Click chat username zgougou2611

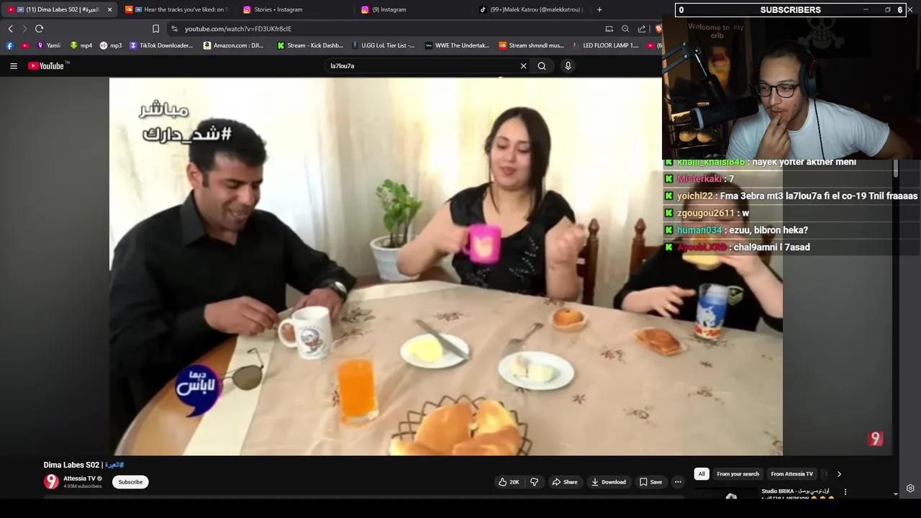(x=706, y=213)
